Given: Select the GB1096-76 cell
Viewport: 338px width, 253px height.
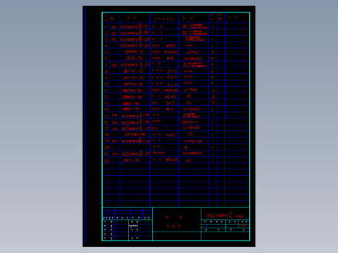Looking at the screenshot, I should click(x=135, y=134).
